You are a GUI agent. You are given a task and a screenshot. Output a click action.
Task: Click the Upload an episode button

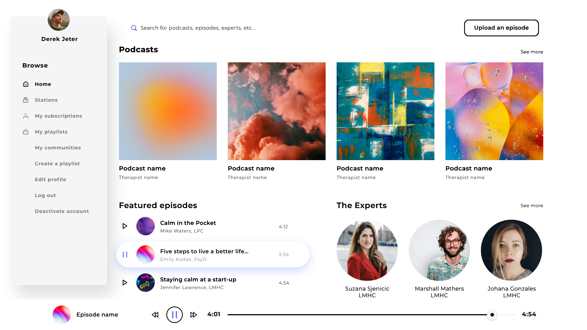coord(501,28)
